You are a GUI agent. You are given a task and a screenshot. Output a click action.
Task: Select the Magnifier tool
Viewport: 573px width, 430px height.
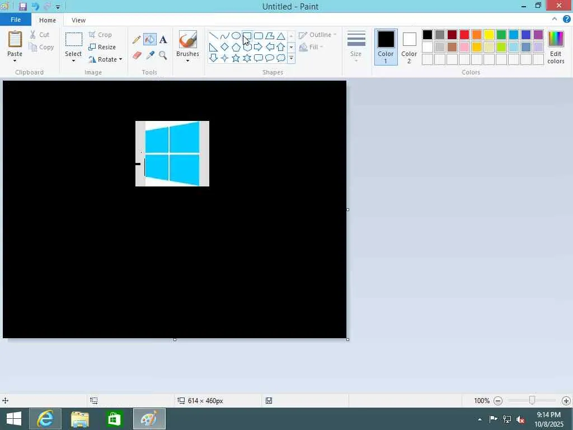tap(163, 55)
